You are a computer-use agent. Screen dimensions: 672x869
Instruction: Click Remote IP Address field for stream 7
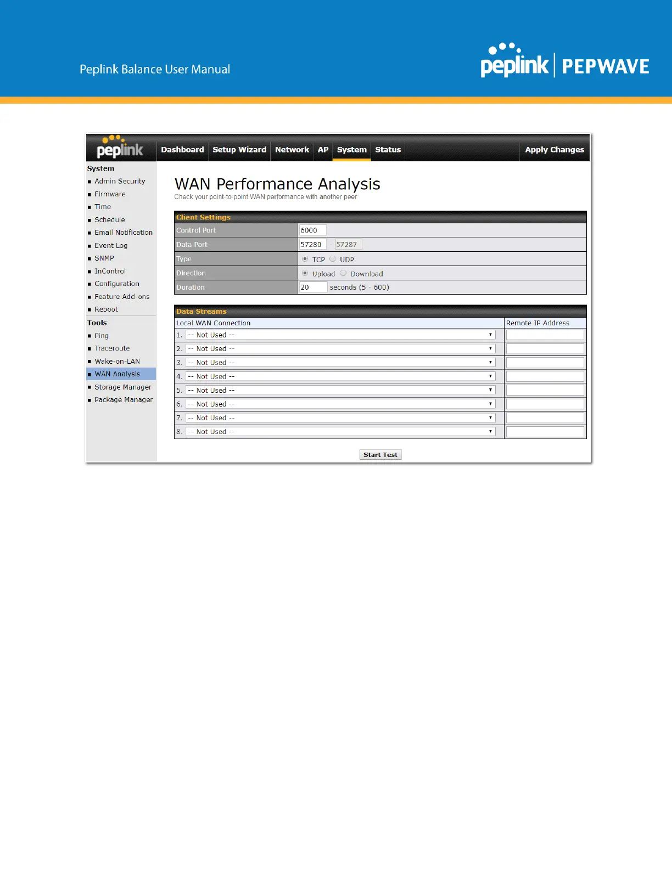pos(545,418)
